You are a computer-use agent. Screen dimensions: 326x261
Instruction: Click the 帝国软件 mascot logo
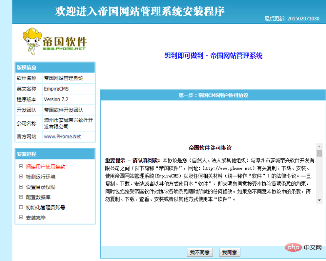point(55,40)
